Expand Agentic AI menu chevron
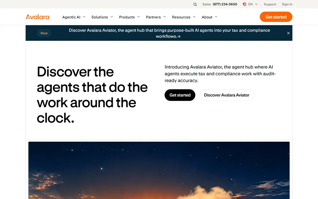Screen dimensions: 318x199 [x=84, y=17]
